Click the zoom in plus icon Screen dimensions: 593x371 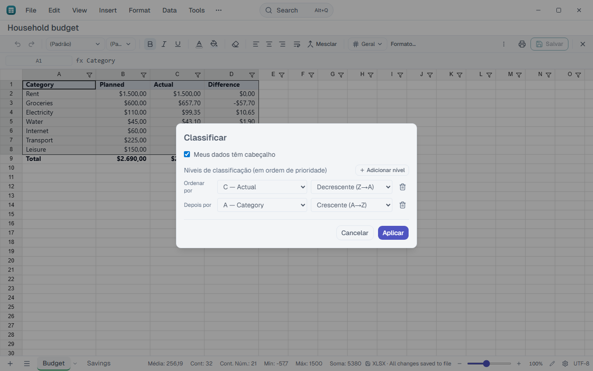click(x=519, y=364)
